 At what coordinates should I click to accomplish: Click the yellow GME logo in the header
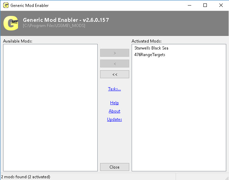pyautogui.click(x=11, y=23)
